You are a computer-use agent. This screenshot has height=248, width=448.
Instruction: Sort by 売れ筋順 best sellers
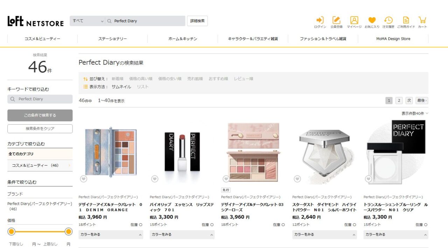195,79
